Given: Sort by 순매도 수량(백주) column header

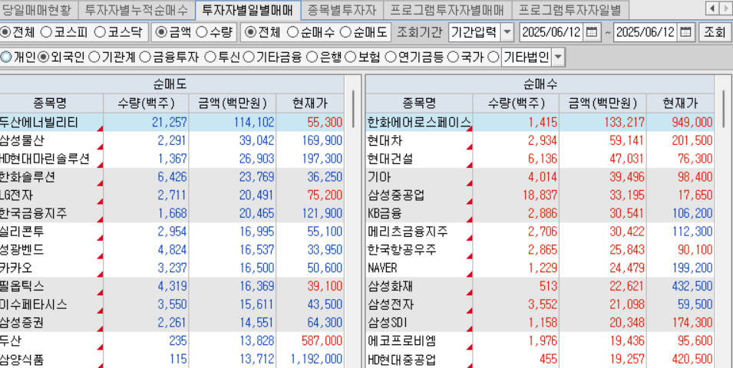Looking at the screenshot, I should tap(146, 103).
